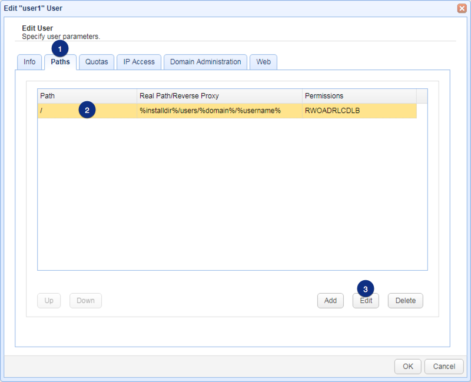This screenshot has height=382, width=471.
Task: Close the Edit User dialog via the X icon
Action: 462,8
